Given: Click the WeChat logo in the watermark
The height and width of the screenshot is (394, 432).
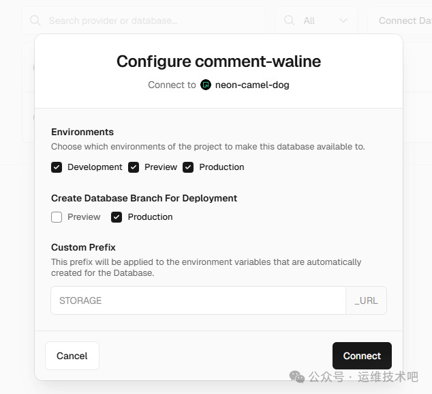Looking at the screenshot, I should click(296, 376).
